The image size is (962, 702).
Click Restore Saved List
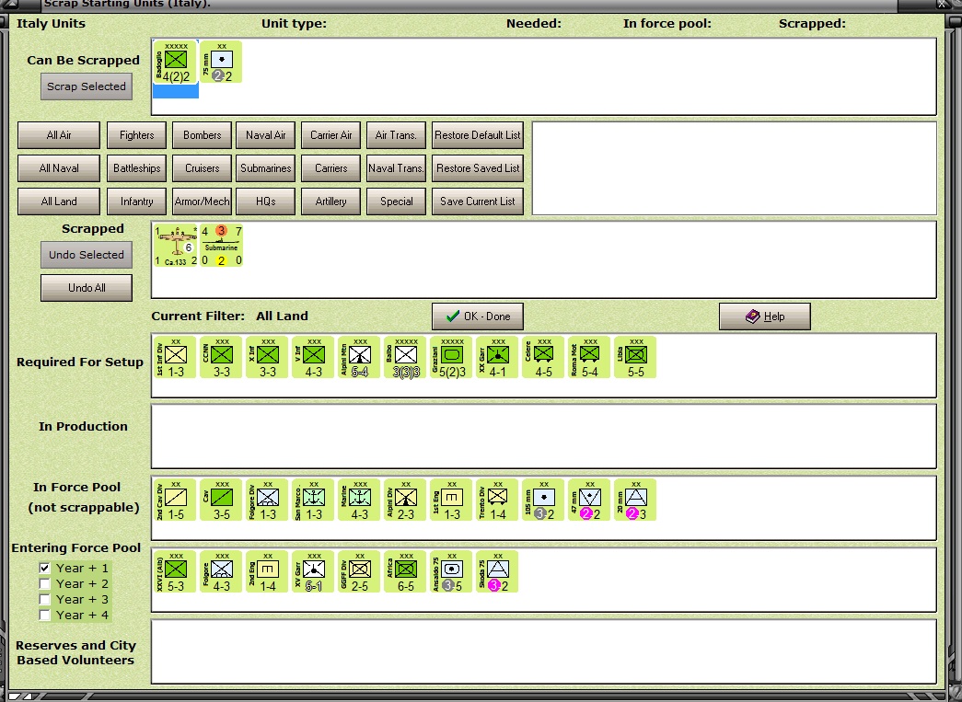478,168
